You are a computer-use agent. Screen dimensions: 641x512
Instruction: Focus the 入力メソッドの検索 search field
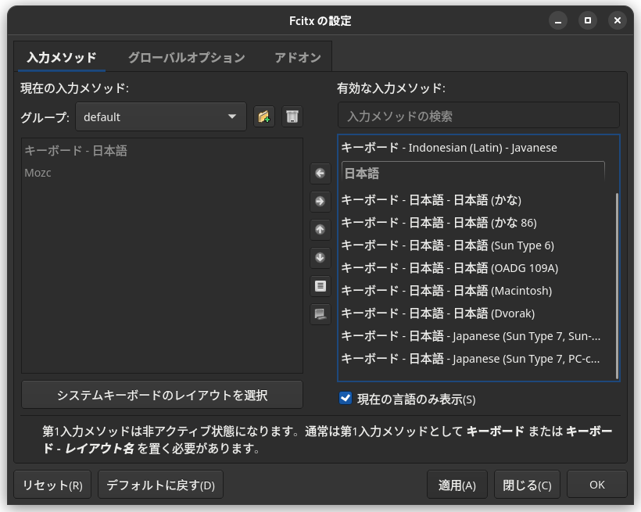point(478,116)
